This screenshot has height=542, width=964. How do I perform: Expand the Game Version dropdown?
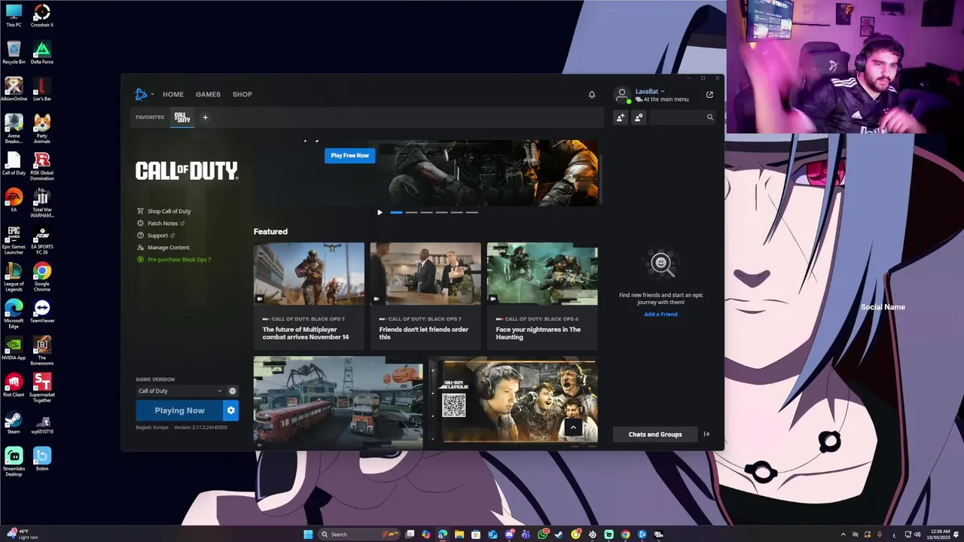(180, 391)
